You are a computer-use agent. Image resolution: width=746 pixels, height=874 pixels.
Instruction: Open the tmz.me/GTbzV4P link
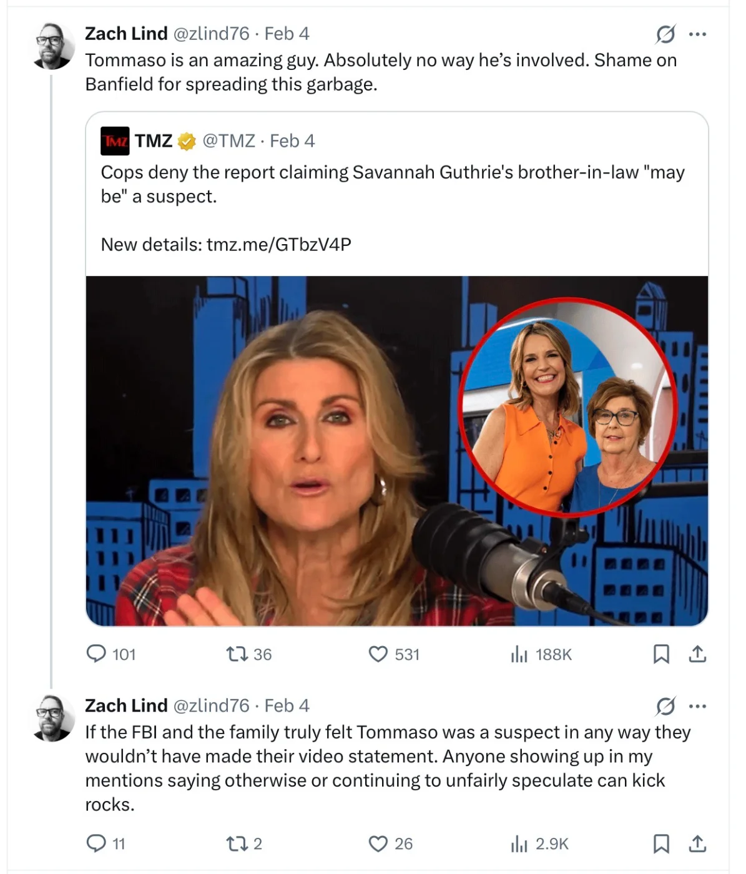click(278, 244)
